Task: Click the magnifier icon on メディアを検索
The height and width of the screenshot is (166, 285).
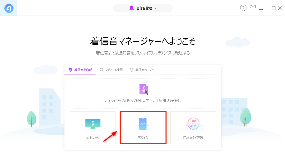Action: 102,70
